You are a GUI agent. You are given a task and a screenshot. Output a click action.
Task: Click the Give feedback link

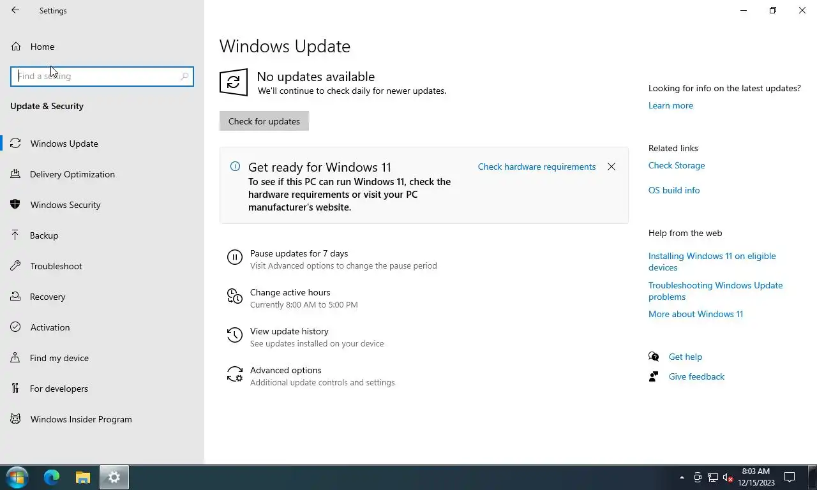point(696,376)
